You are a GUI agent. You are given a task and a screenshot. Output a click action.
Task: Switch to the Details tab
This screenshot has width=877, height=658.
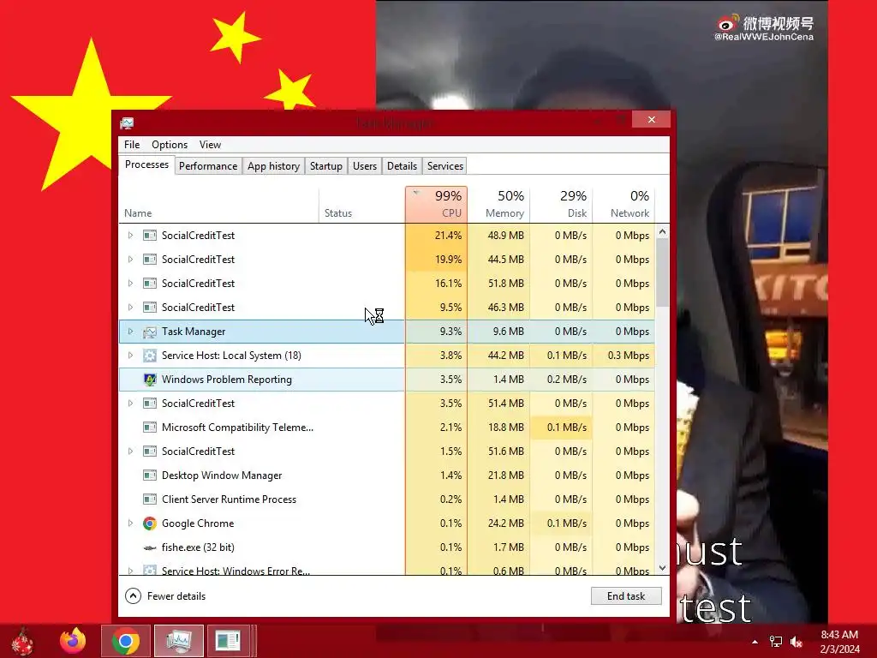403,166
